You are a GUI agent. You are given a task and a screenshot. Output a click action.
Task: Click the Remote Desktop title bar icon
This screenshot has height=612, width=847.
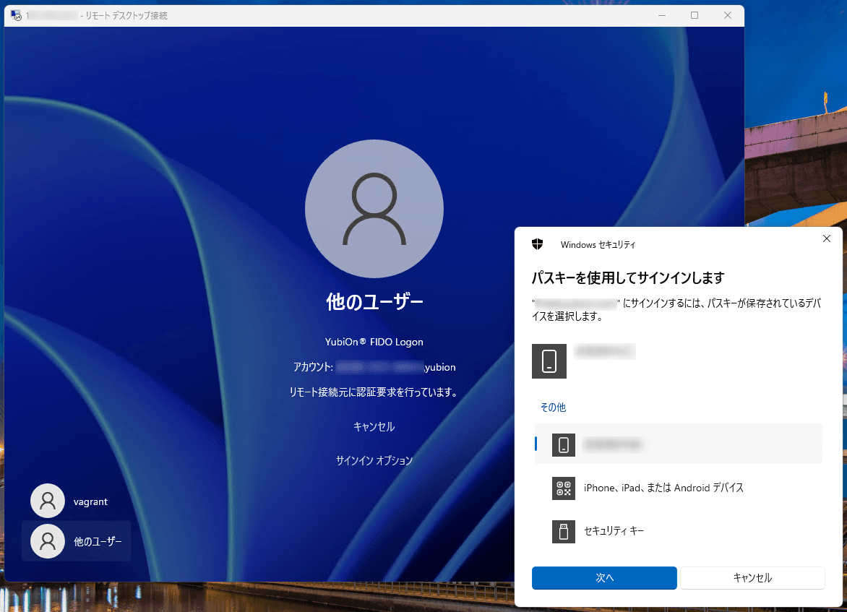pyautogui.click(x=16, y=15)
